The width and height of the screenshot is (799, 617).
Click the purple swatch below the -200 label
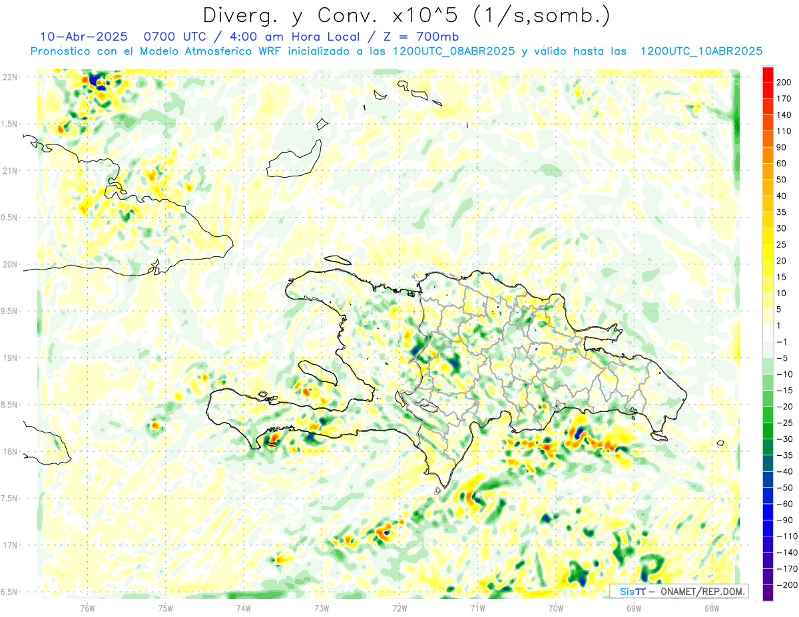click(x=768, y=593)
